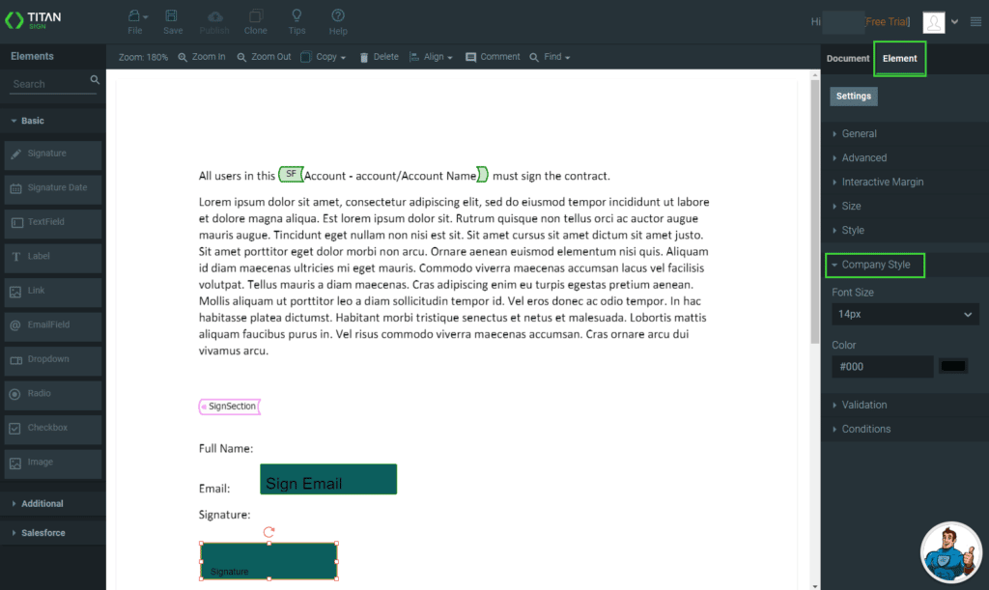Click the rotate handle above Signature field
The width and height of the screenshot is (989, 590).
268,532
